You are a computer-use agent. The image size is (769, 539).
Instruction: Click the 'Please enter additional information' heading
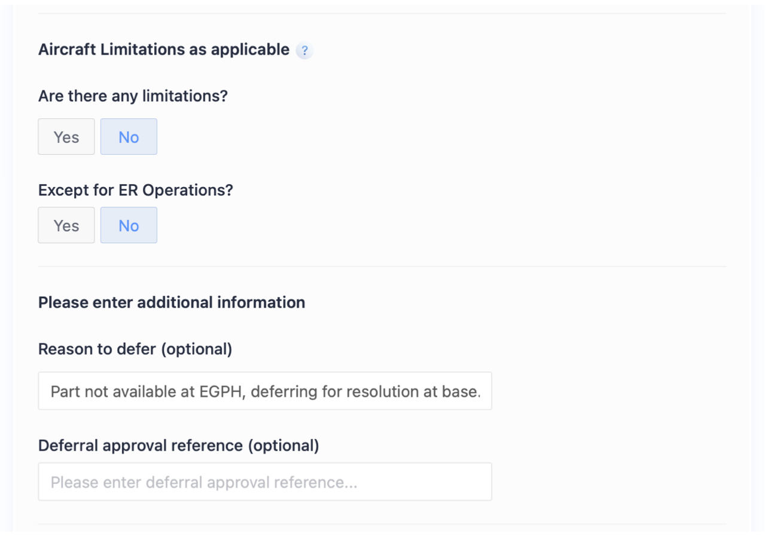tap(172, 302)
